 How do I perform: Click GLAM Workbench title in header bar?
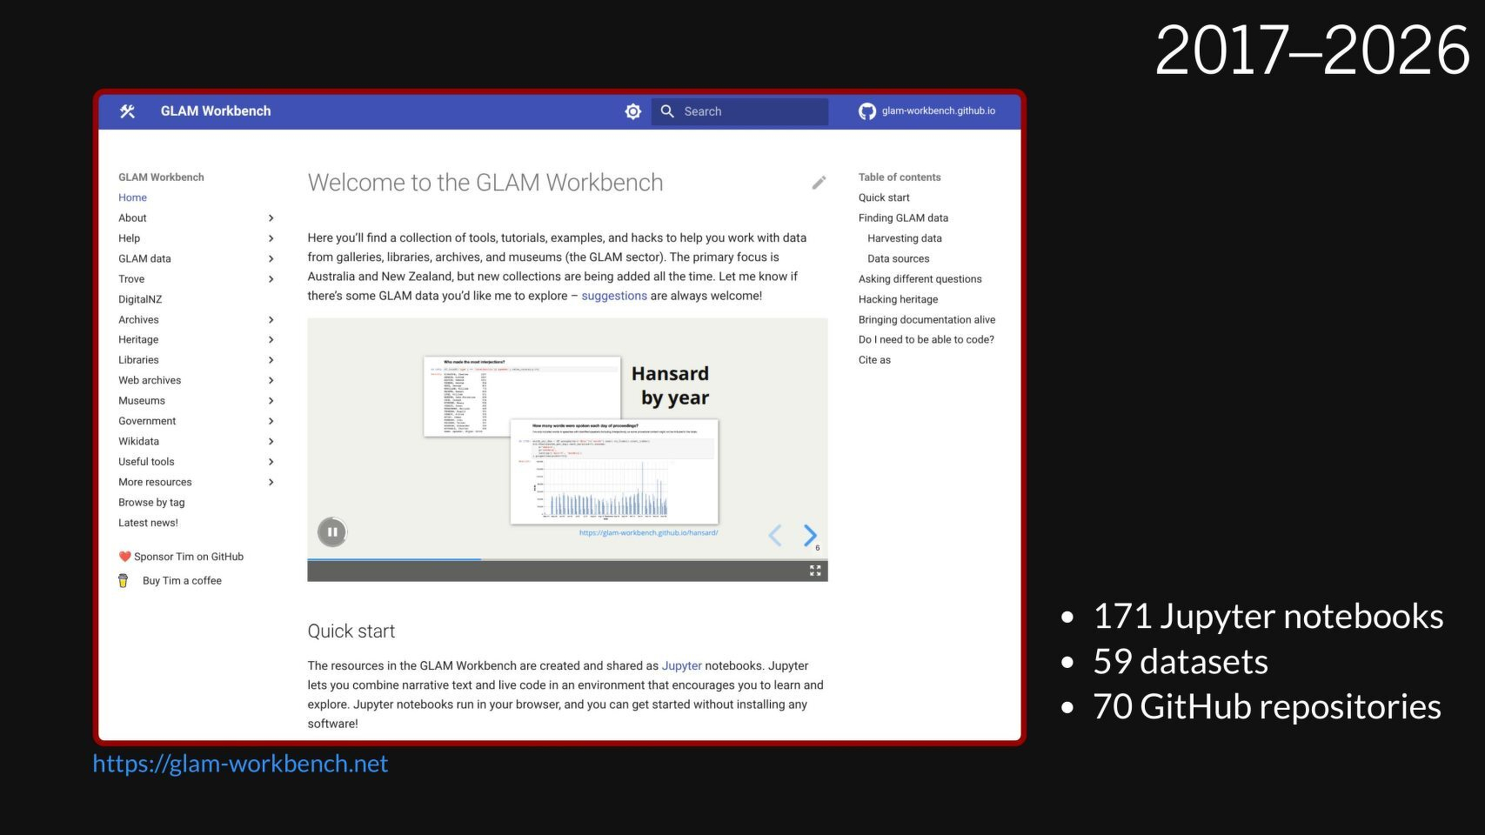216,111
